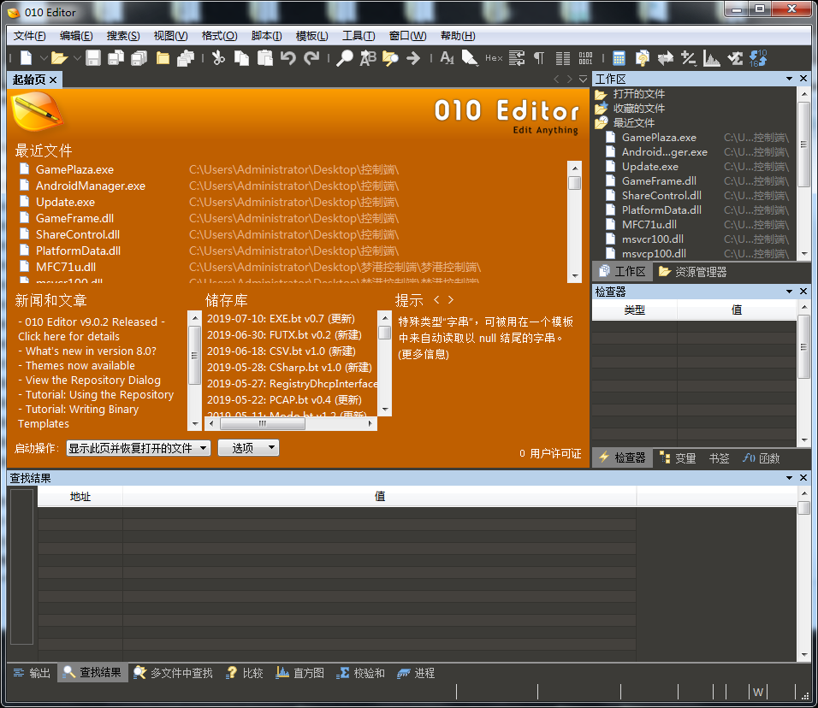The width and height of the screenshot is (818, 708).
Task: Open the 工作区 panel dropdown arrow
Action: pos(789,79)
